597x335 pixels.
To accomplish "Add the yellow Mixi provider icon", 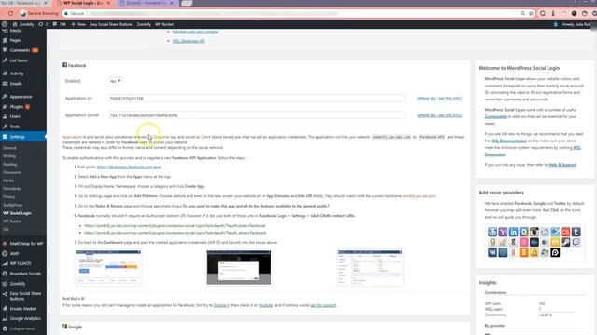I will pyautogui.click(x=555, y=242).
